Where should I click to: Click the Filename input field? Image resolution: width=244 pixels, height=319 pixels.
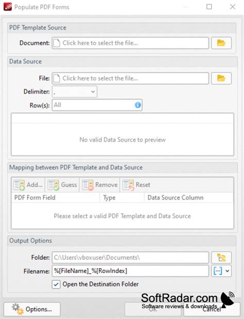point(130,271)
